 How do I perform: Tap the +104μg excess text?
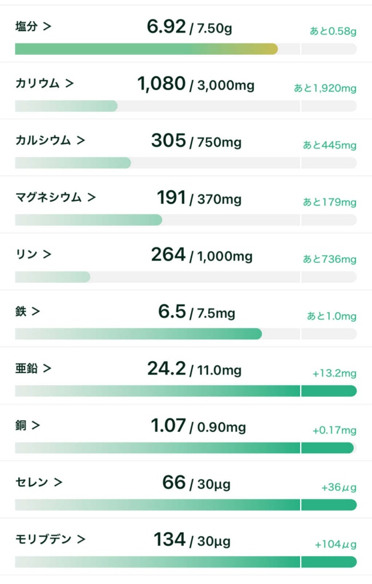coord(335,545)
